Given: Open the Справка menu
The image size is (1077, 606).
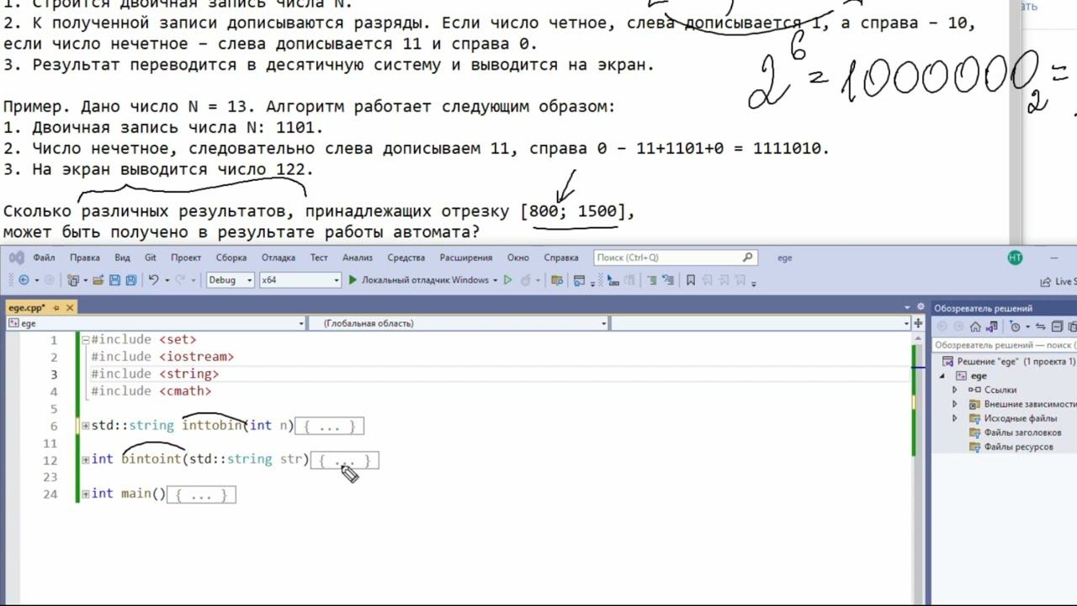Looking at the screenshot, I should (x=561, y=258).
